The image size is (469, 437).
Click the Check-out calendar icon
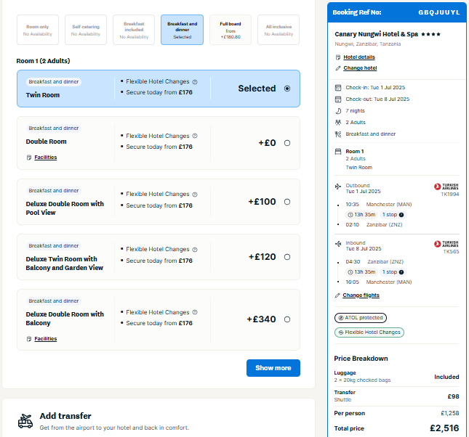pos(338,99)
